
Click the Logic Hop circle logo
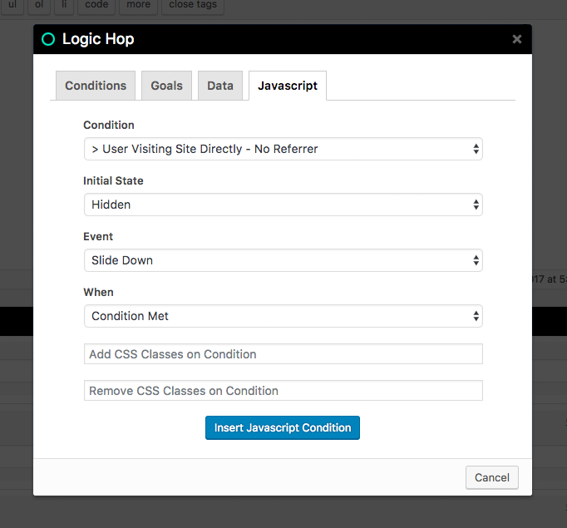(48, 39)
